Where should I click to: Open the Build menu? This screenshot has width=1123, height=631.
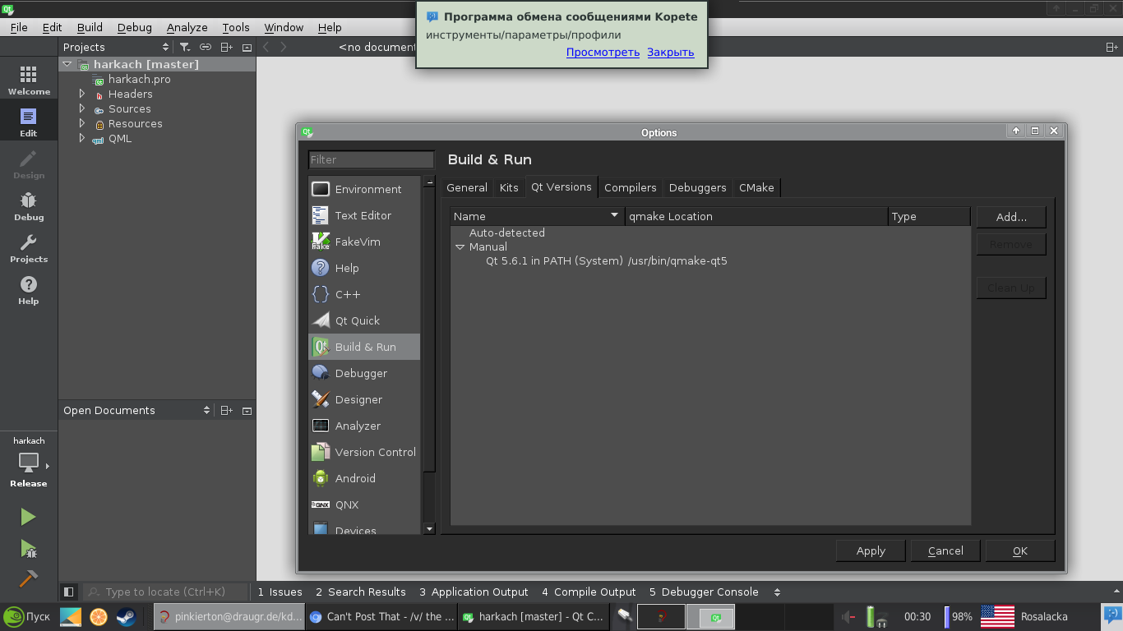click(x=90, y=27)
